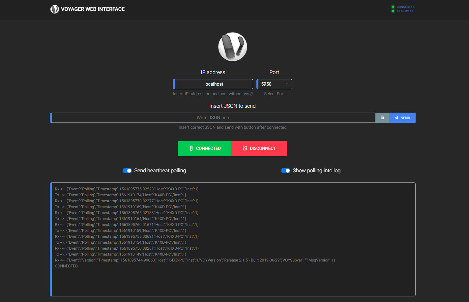Click Rx log line with timestamp 1561895750.00261

coord(127,248)
